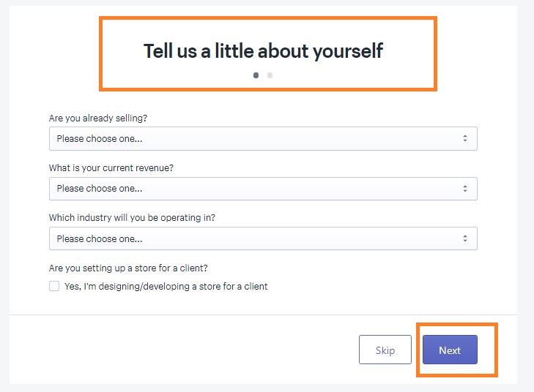
Task: Click the up-down arrow icon in the revenue dropdown
Action: (x=465, y=189)
